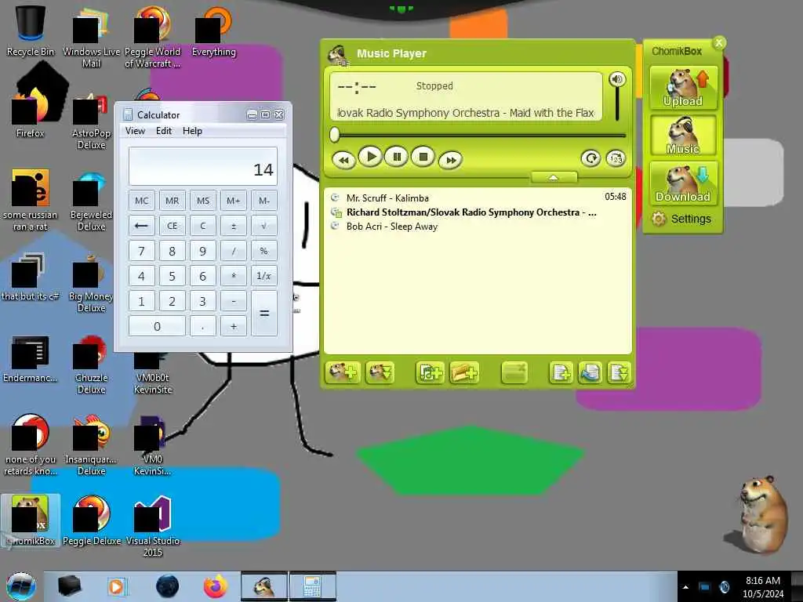
Task: Click the Calculator digit 0 key
Action: [x=157, y=326]
